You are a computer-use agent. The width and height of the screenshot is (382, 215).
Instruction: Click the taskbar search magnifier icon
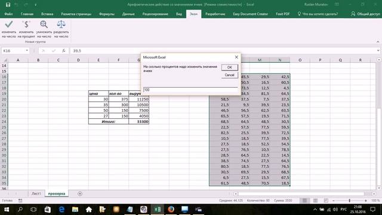tap(20, 210)
